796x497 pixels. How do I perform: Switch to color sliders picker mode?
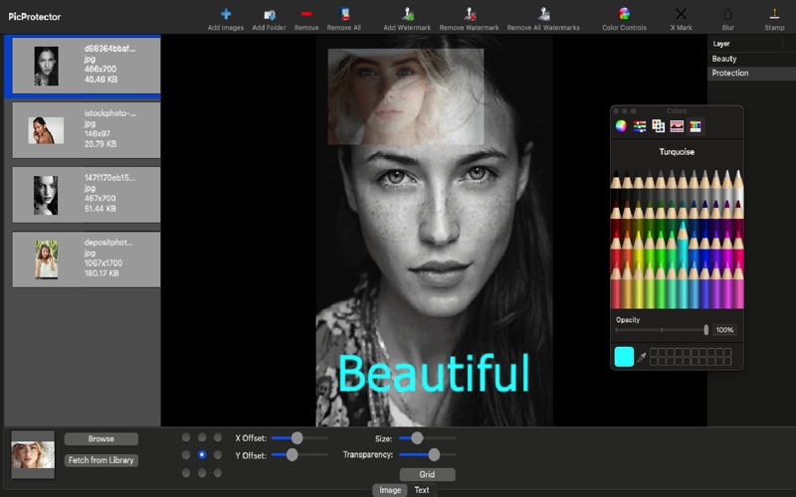(640, 126)
